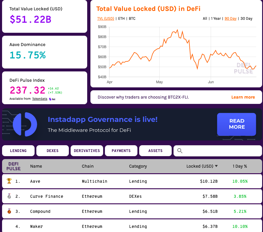Image resolution: width=263 pixels, height=232 pixels.
Task: Select the TVL (USD) chart view
Action: point(105,18)
